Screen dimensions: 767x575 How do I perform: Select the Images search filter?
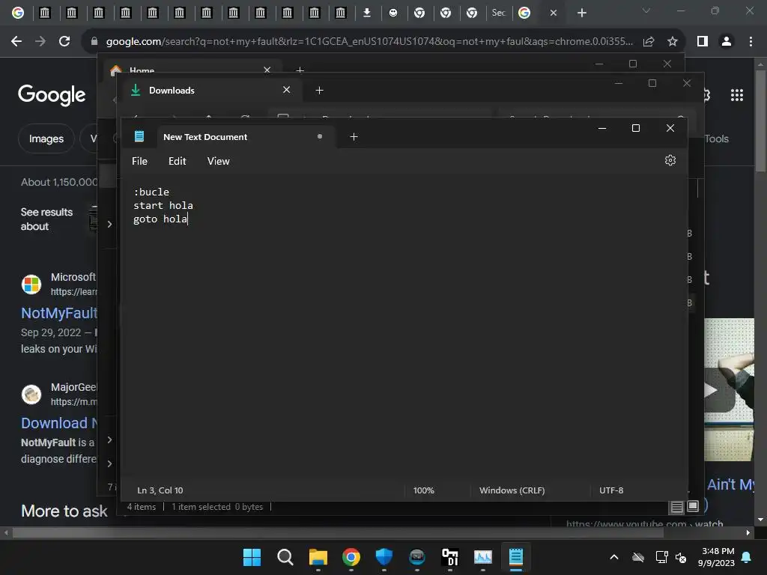point(46,139)
